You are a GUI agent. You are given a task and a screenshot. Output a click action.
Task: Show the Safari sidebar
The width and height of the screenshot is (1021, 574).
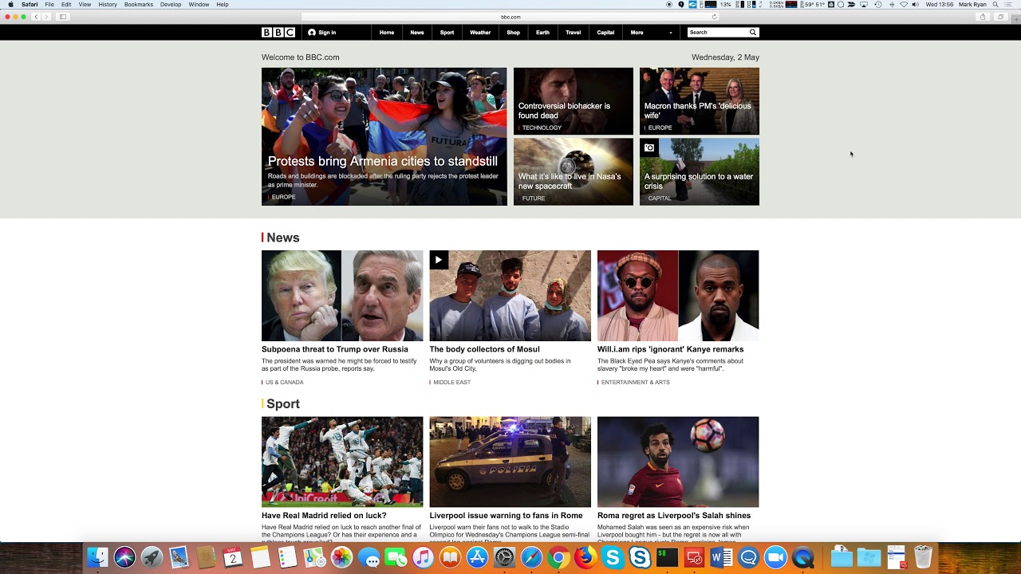coord(63,17)
